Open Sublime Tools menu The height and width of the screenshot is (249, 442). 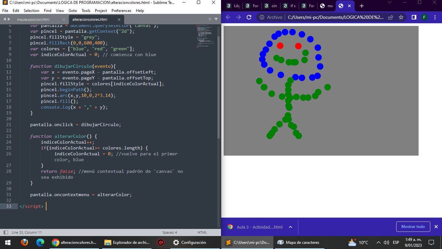86,11
